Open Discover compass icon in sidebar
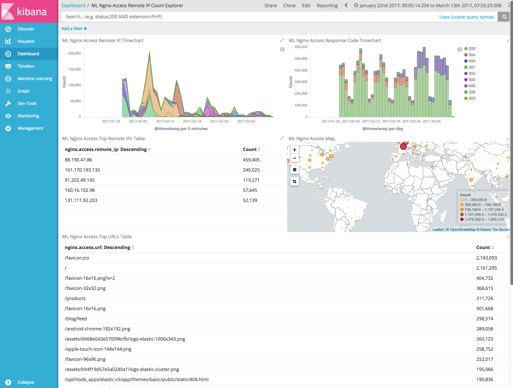Image resolution: width=513 pixels, height=388 pixels. [8, 29]
